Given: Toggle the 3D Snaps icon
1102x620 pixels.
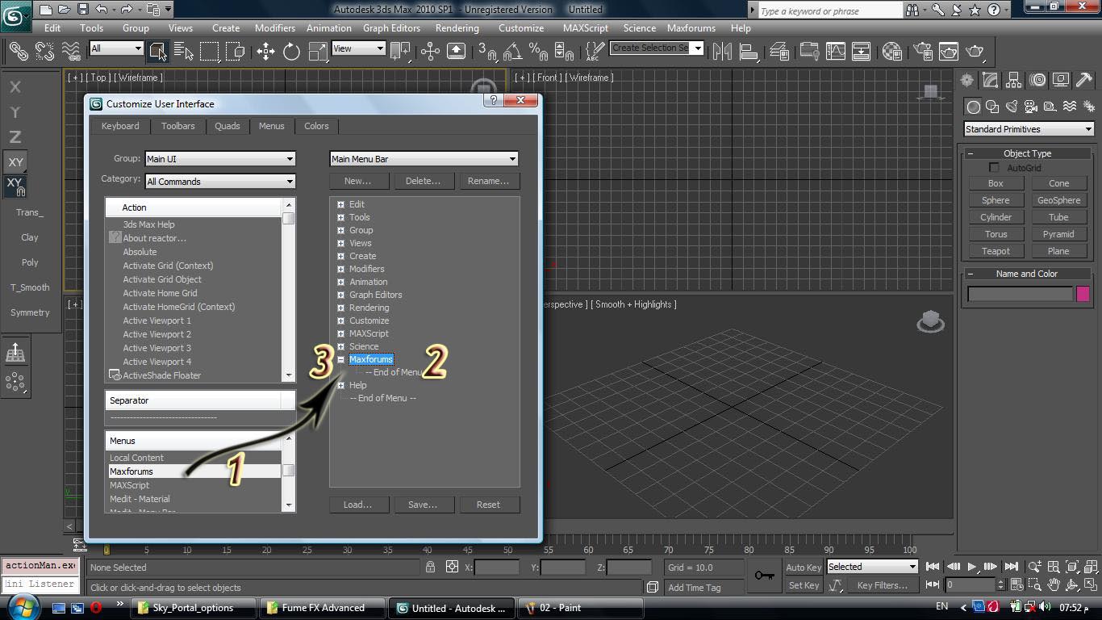Looking at the screenshot, I should 486,52.
